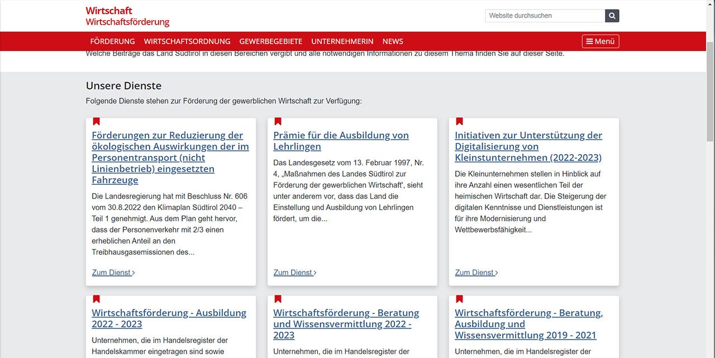This screenshot has height=358, width=715.
Task: Click Zum Dienst under Personentransport card
Action: [x=113, y=273]
